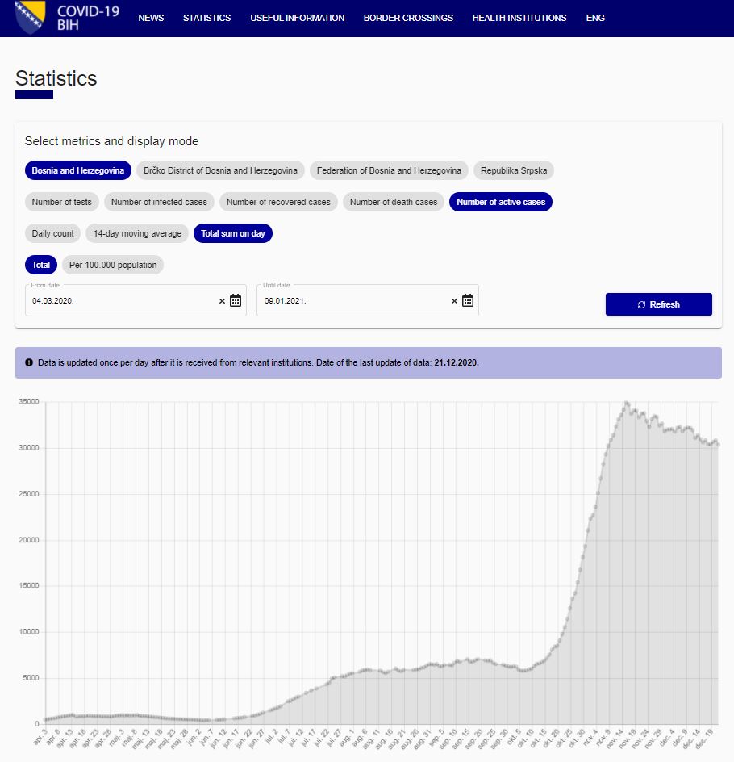The height and width of the screenshot is (762, 734).
Task: Open HEALTH INSTITUTIONS navigation item
Action: coord(519,18)
